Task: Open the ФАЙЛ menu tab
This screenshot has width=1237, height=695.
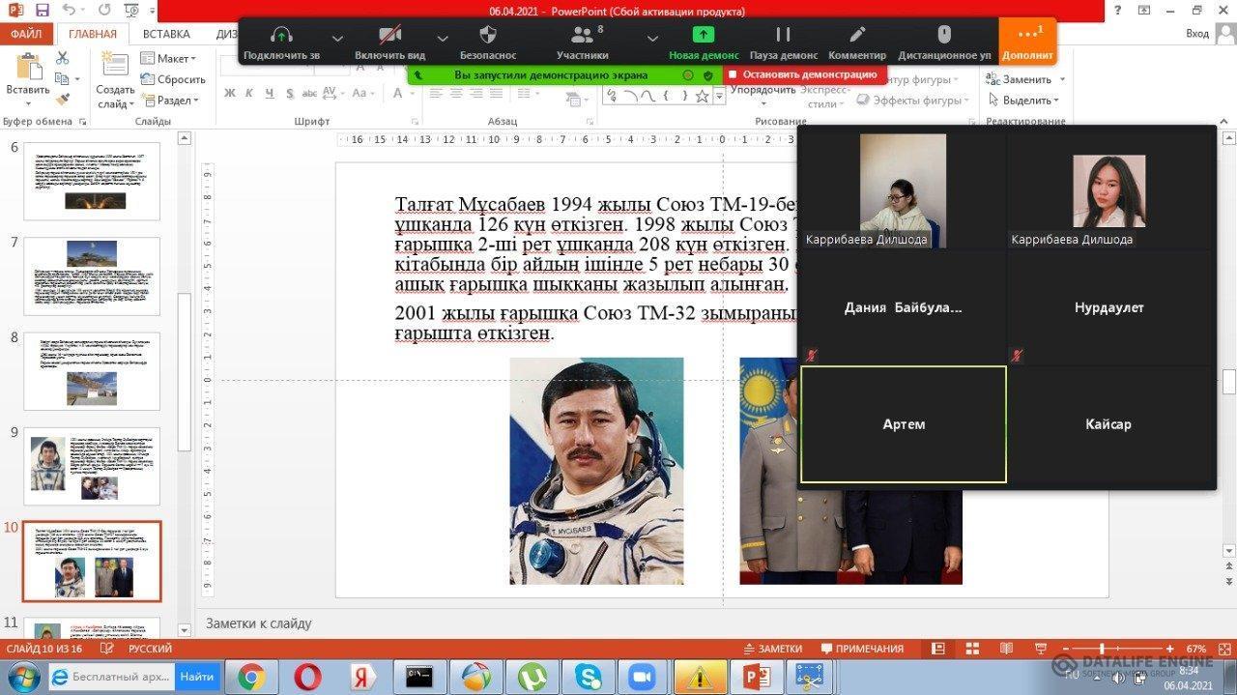Action: (x=26, y=34)
